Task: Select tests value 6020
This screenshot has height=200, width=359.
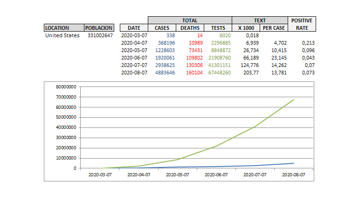Action: [225, 35]
